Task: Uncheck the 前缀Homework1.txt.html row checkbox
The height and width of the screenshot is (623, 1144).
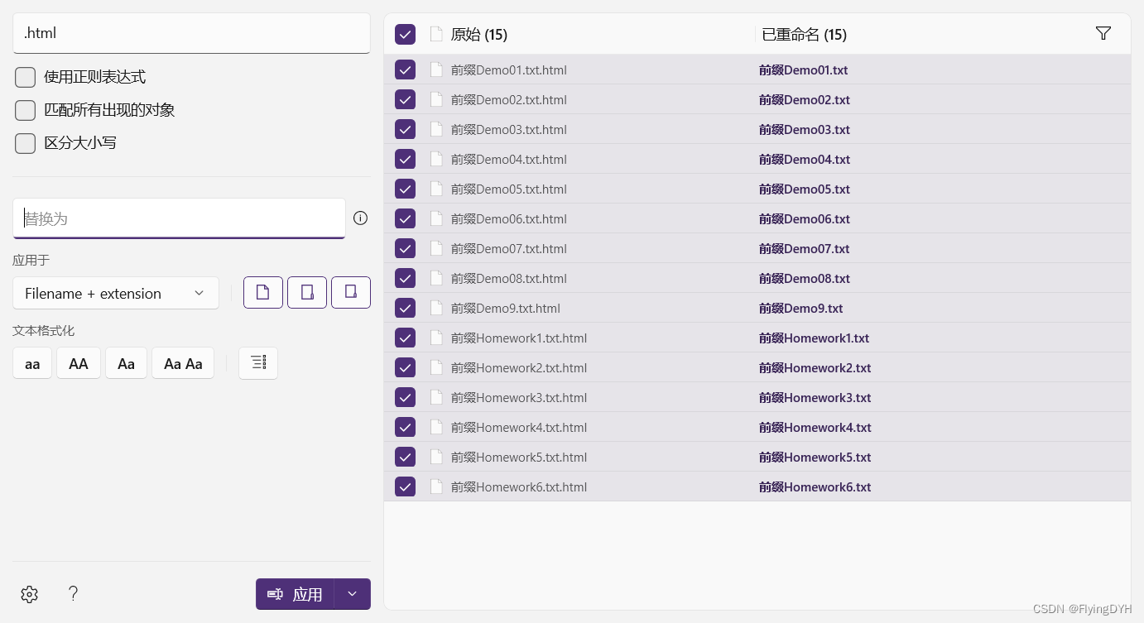Action: 405,338
